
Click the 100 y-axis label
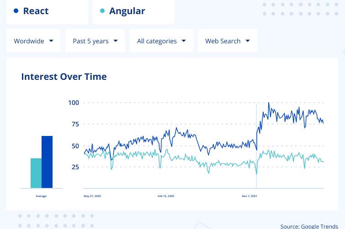[74, 103]
